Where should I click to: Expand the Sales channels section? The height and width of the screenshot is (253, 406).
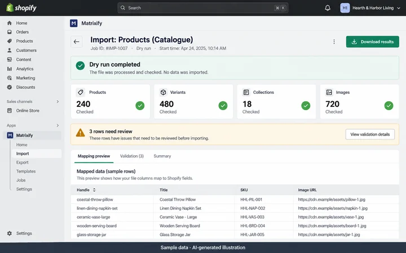coord(58,102)
